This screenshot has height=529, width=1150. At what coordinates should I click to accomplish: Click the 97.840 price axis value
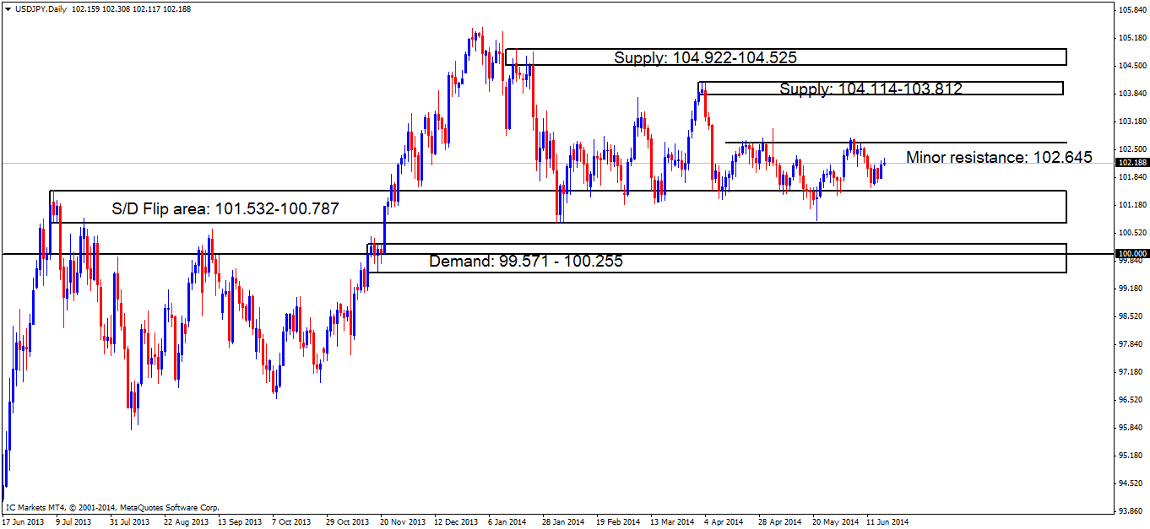(x=1131, y=344)
